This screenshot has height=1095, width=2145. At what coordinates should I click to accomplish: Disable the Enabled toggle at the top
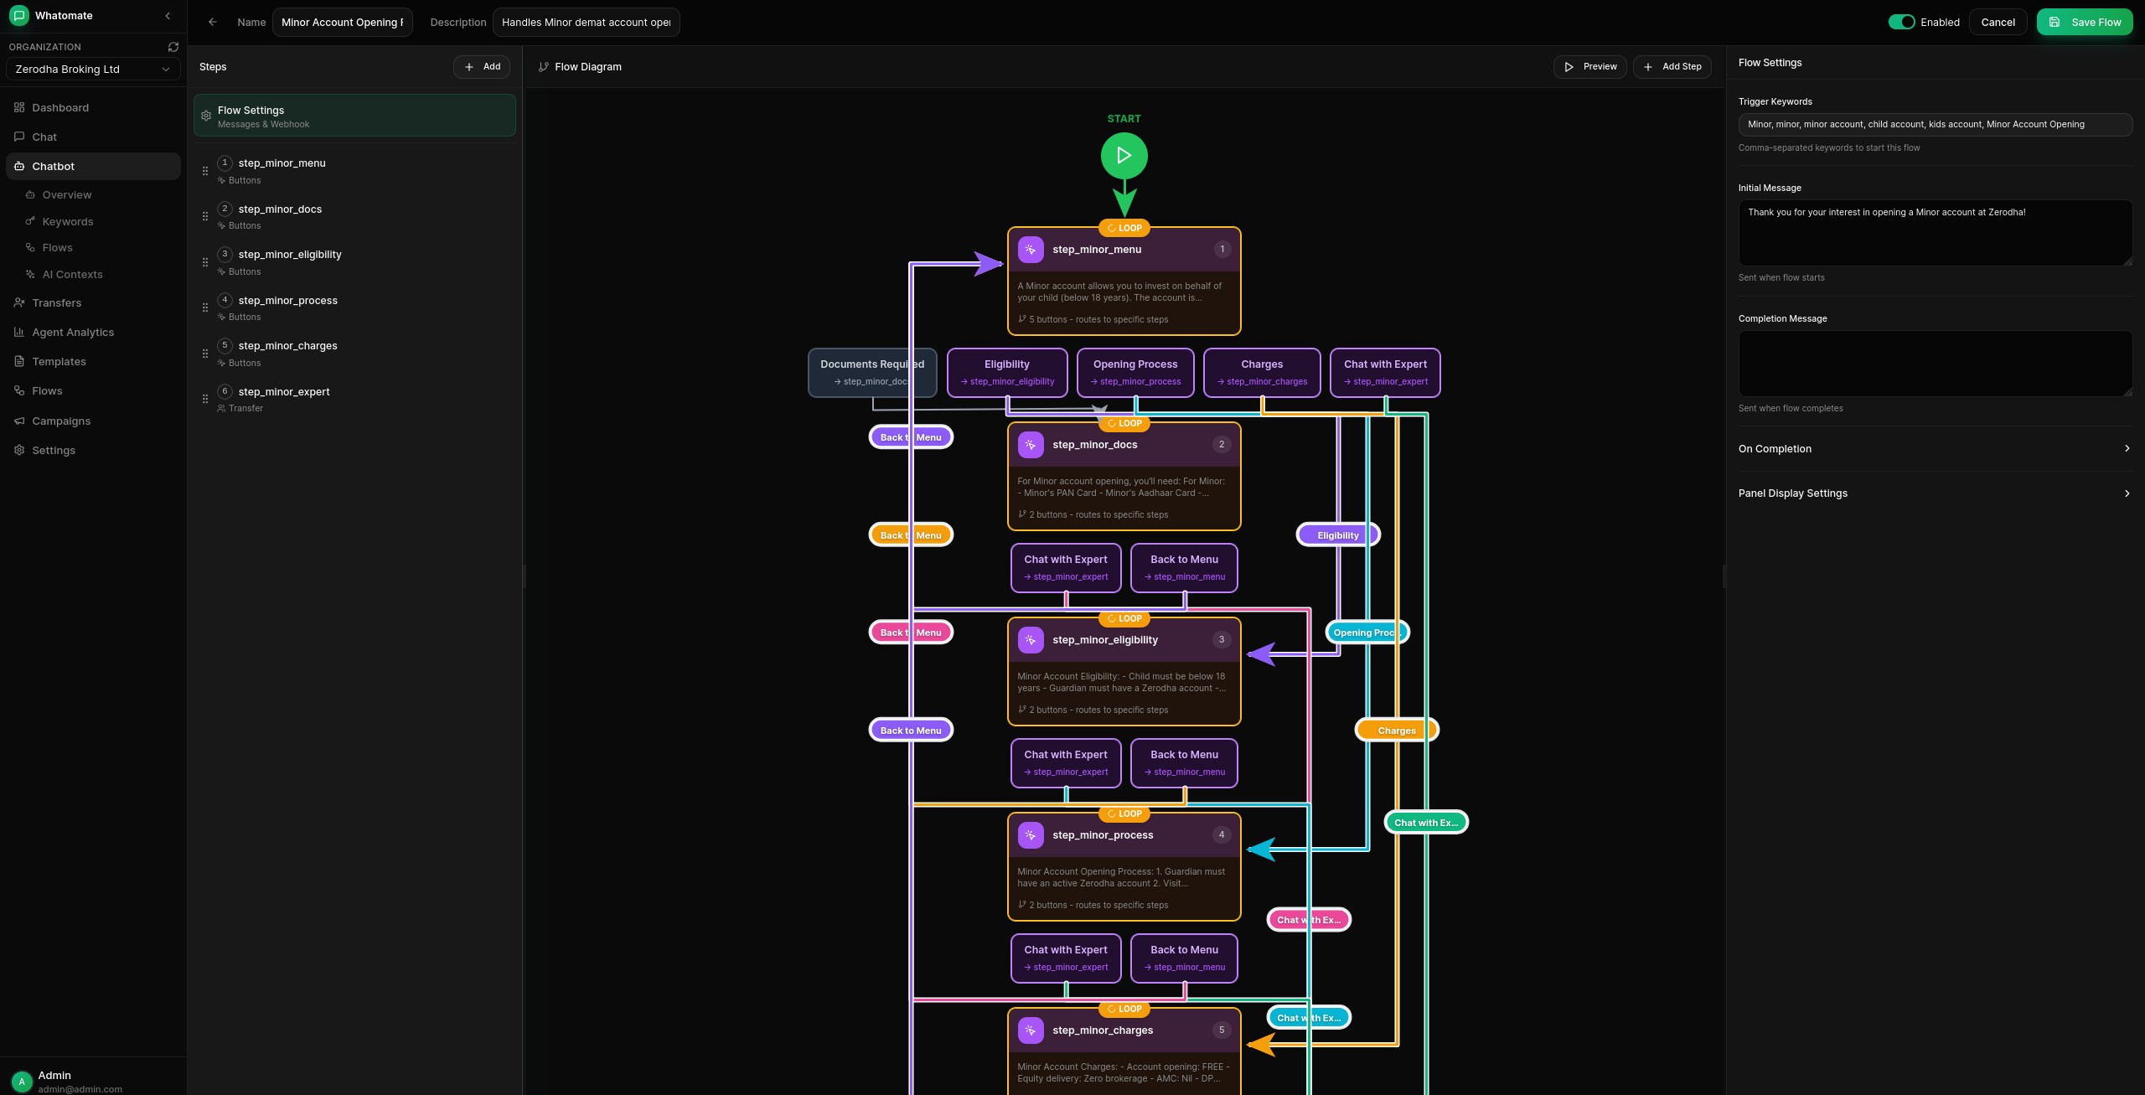(x=1901, y=22)
